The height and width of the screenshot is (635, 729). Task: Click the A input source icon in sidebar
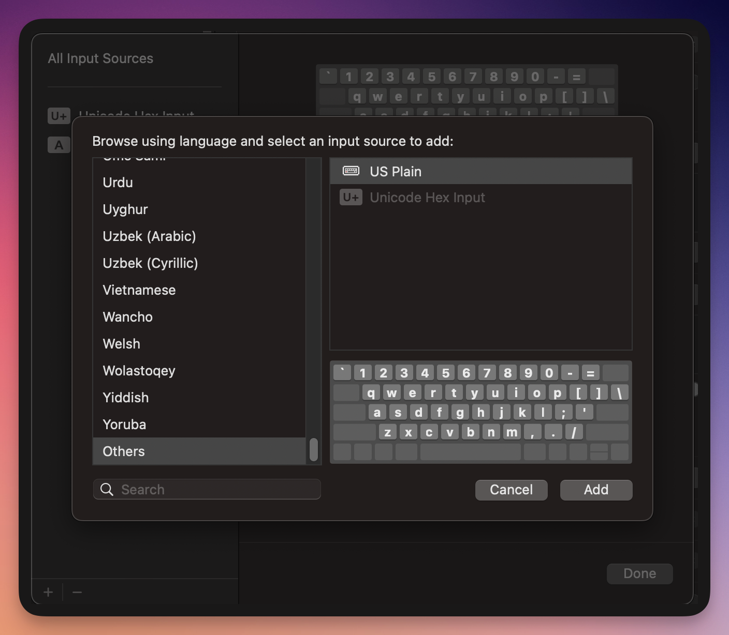(59, 145)
